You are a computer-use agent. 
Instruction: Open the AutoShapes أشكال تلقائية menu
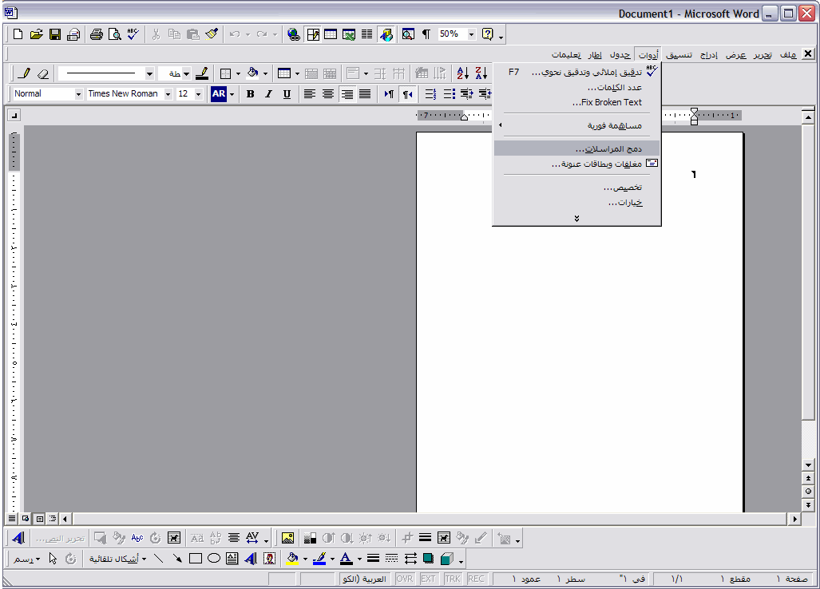coord(117,559)
